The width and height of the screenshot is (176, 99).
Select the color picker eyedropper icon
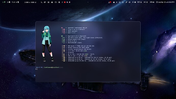click(126, 2)
